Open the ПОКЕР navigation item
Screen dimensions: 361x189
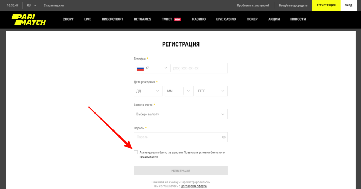pos(252,19)
